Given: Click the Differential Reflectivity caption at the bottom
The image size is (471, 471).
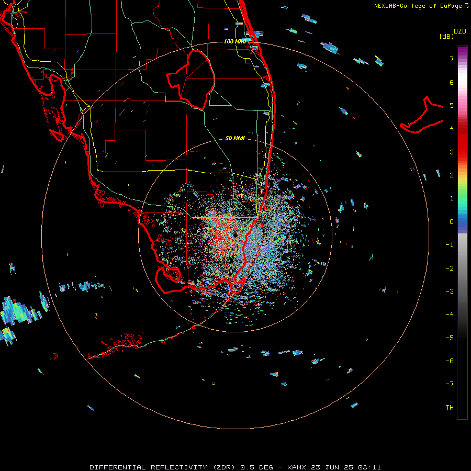Looking at the screenshot, I should (x=235, y=467).
